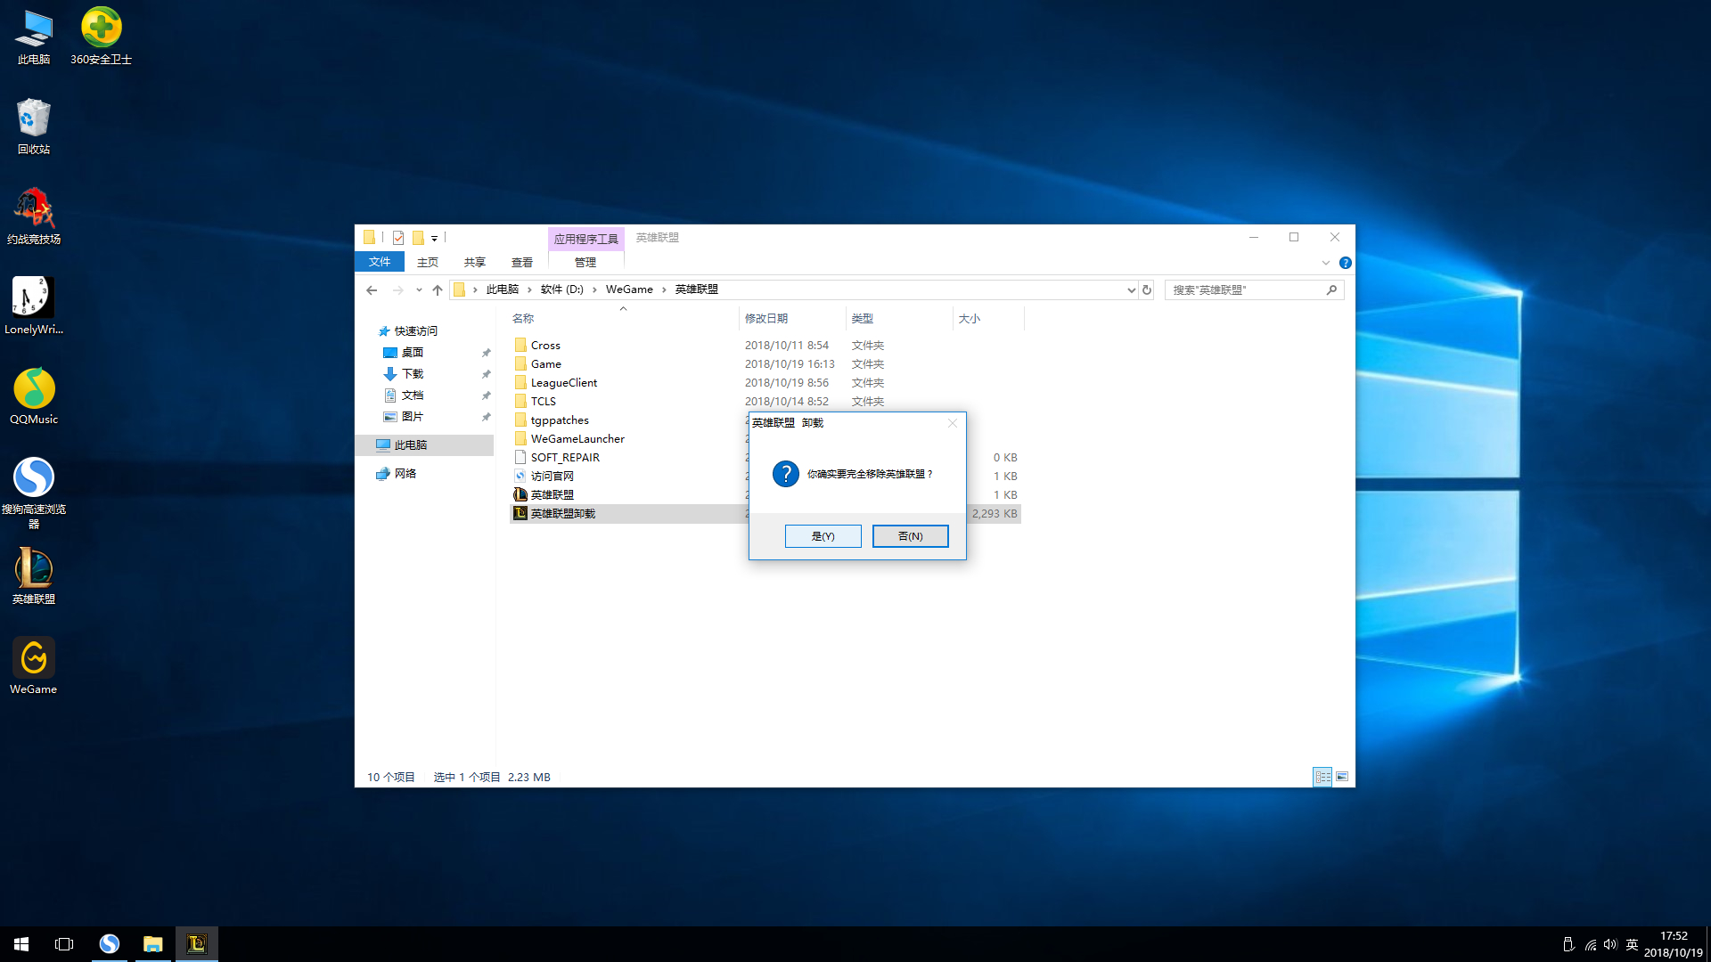Screen dimensions: 1711x962
Task: Select the WeGameLauncher folder
Action: [577, 439]
